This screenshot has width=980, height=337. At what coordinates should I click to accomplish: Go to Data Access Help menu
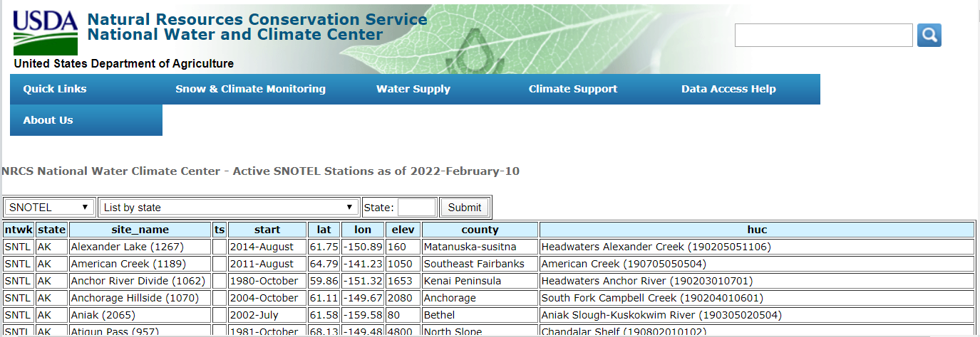(x=728, y=89)
